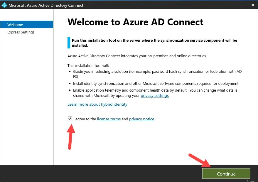Follow the privacy settings hyperlink for telemetry options

click(155, 95)
